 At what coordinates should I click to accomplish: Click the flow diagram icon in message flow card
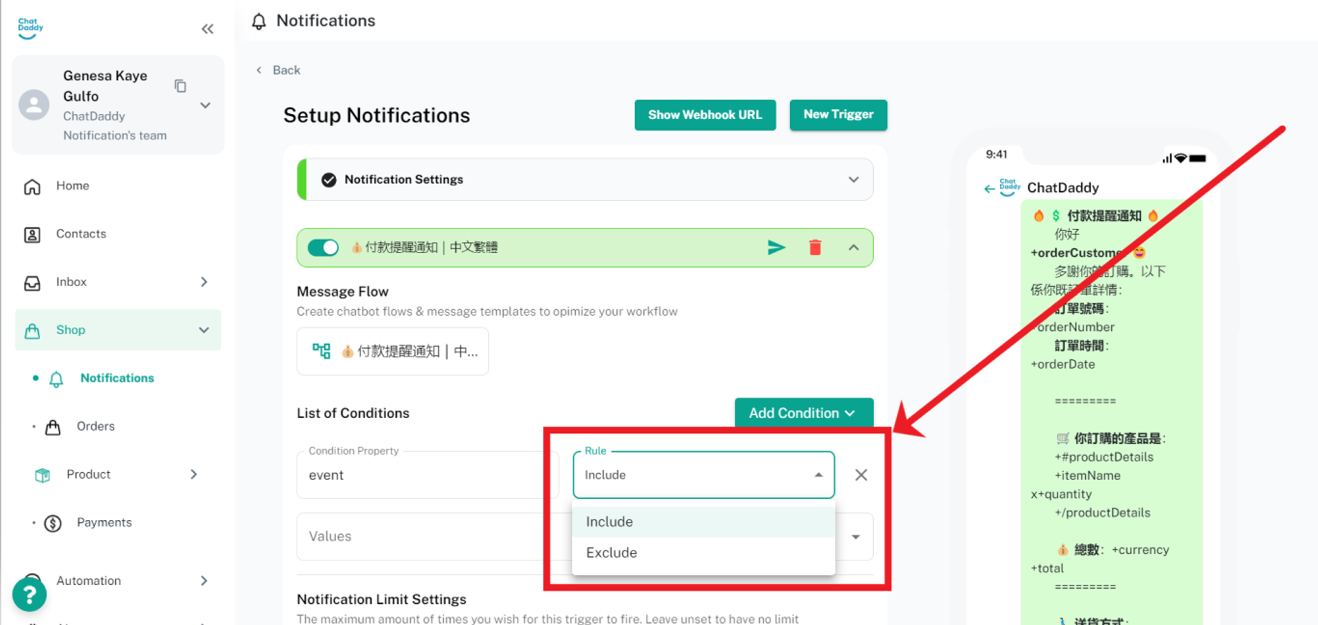pyautogui.click(x=322, y=351)
